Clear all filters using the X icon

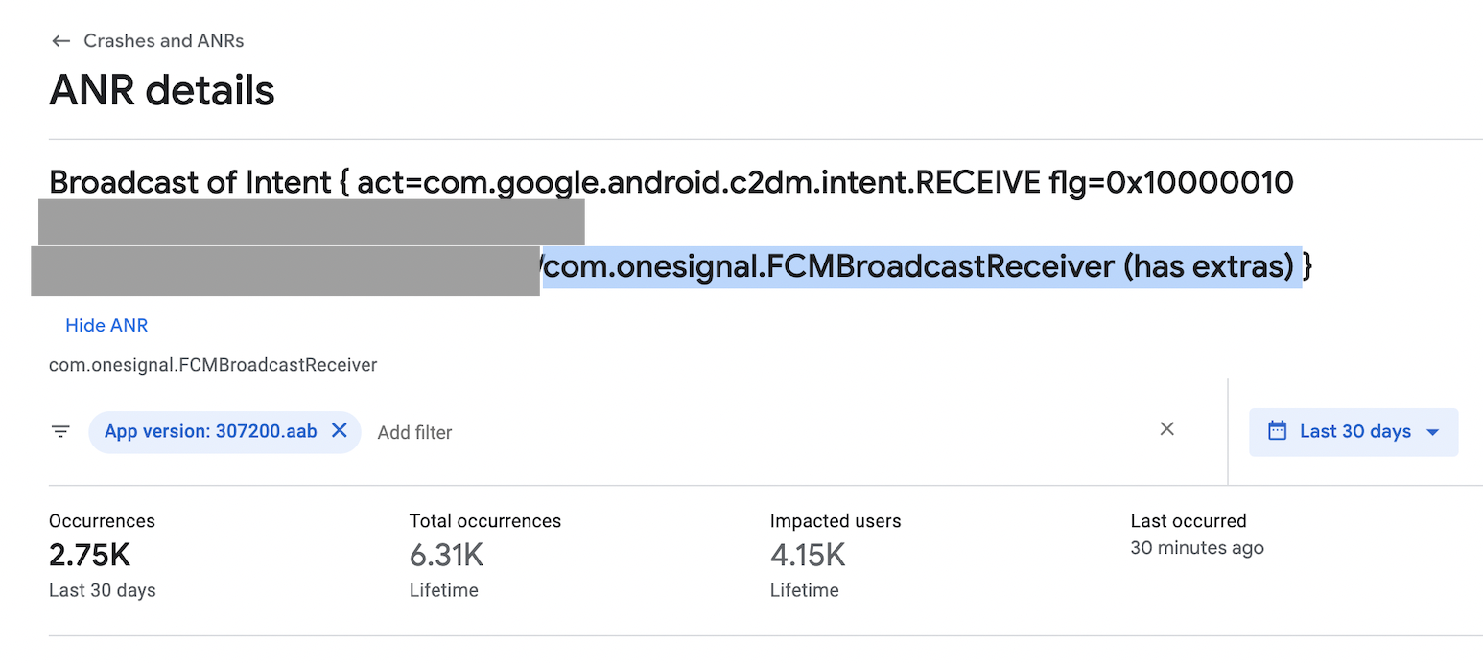[1166, 428]
